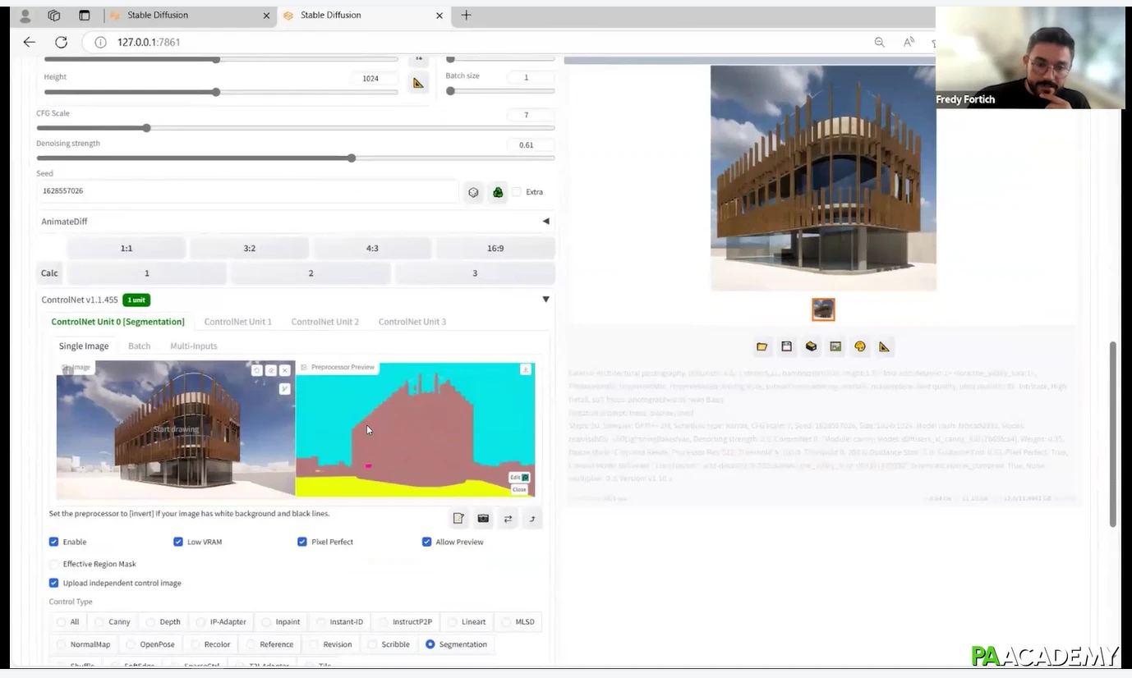Uncheck Upload independent control image

click(x=53, y=583)
